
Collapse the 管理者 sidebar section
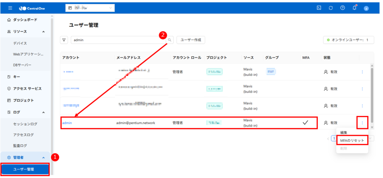43,158
